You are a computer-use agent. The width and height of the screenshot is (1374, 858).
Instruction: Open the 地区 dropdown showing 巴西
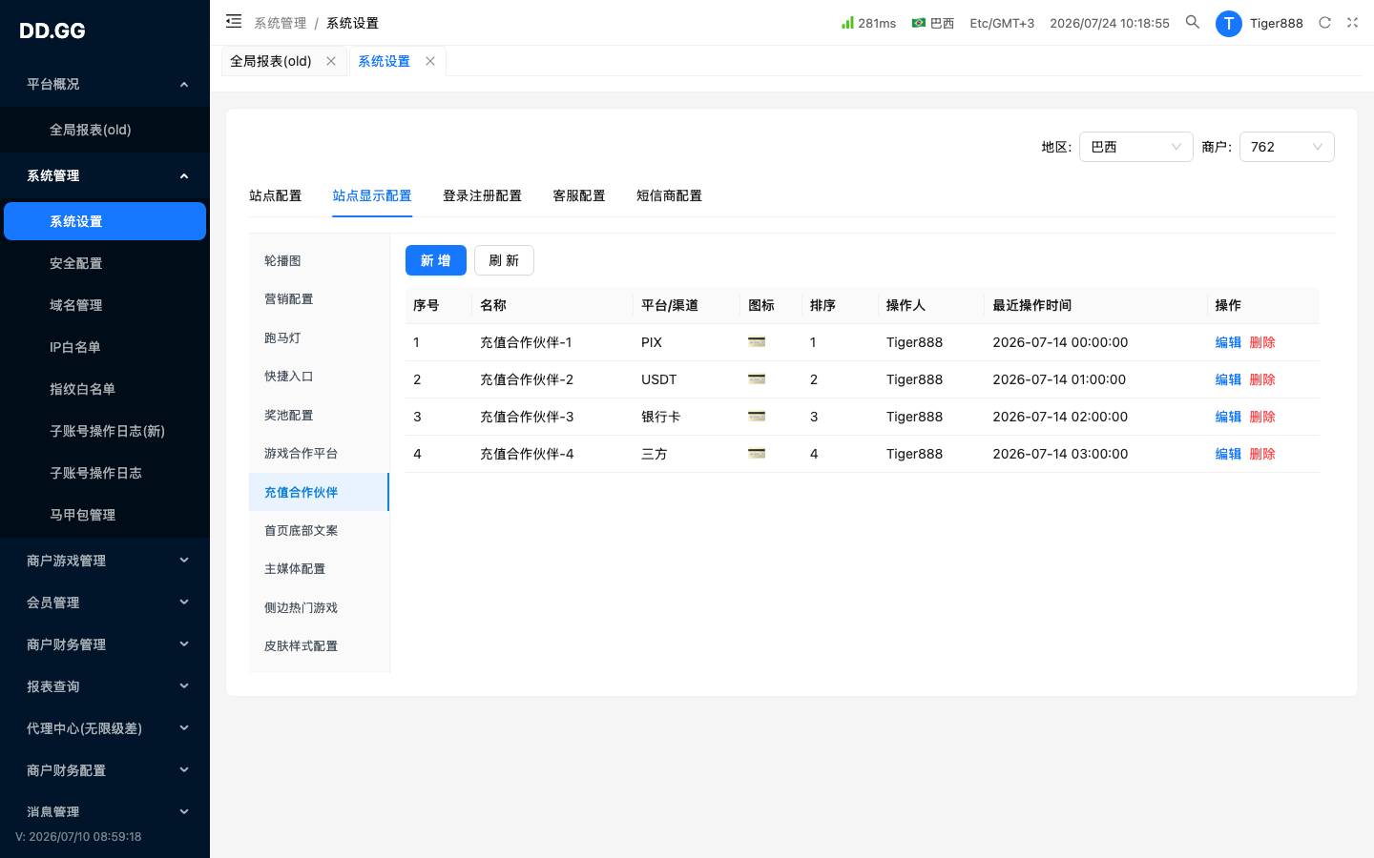(1135, 147)
